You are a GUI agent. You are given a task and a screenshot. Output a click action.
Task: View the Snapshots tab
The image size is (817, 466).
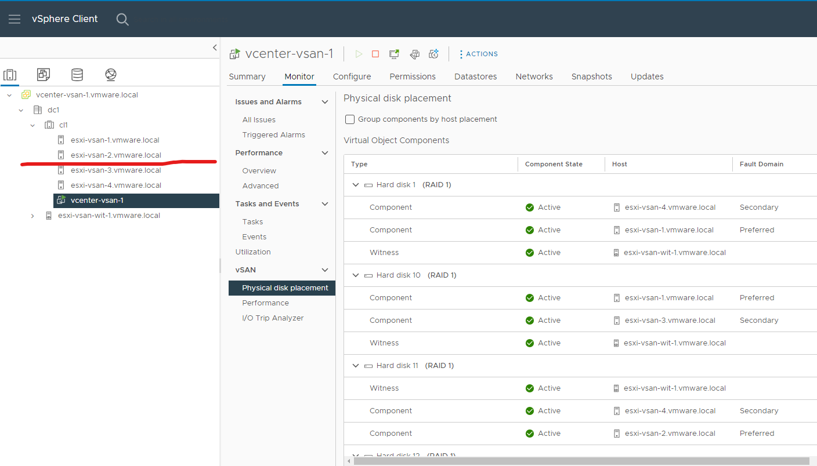(592, 77)
